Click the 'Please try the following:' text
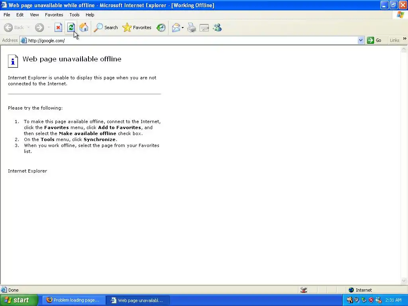Viewport: 408px width, 306px height. pos(35,108)
